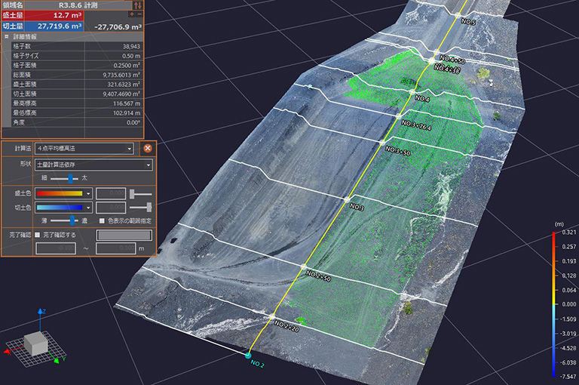This screenshot has width=579, height=385.
Task: Click the vertical elevation color scale bar
Action: (554, 304)
